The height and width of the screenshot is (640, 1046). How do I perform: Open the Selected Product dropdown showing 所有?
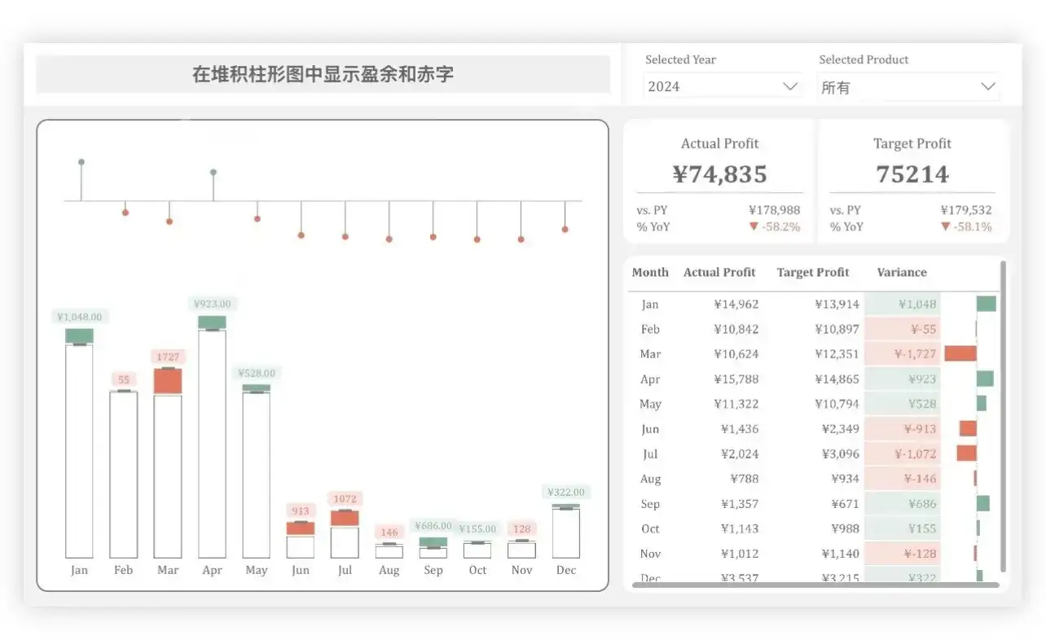coord(908,85)
